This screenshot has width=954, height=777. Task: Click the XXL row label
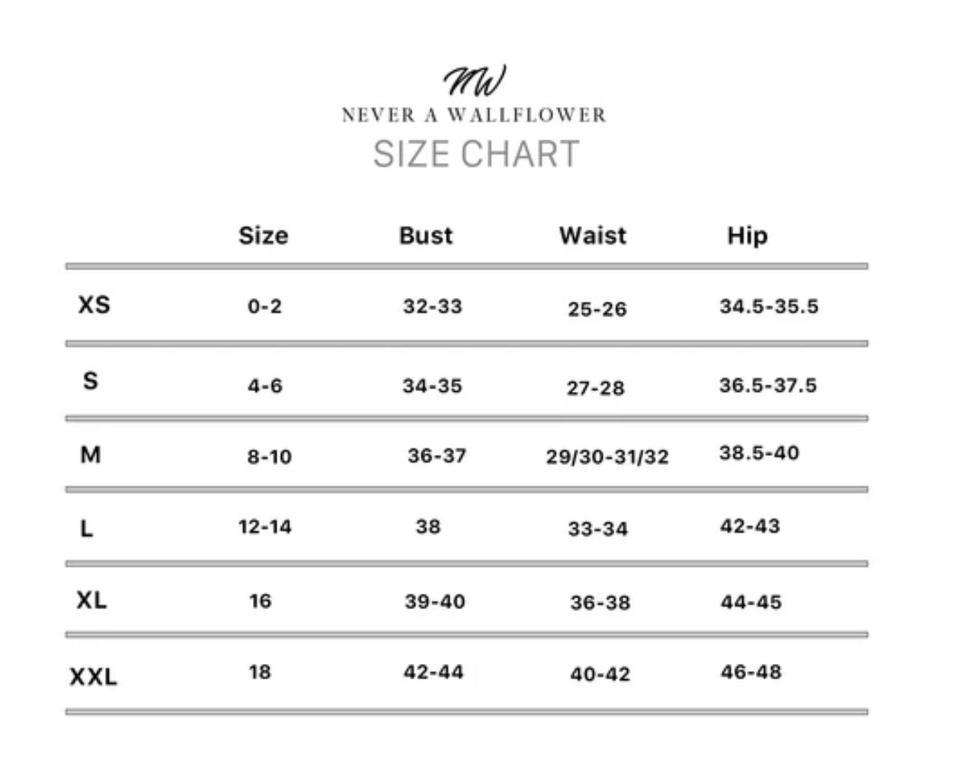pyautogui.click(x=93, y=676)
